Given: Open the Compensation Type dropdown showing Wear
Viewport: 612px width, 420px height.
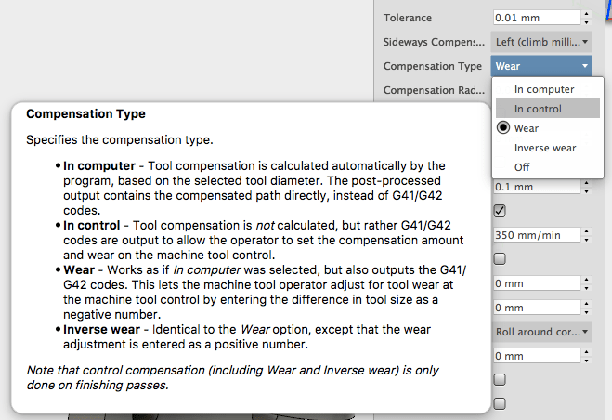Looking at the screenshot, I should pyautogui.click(x=540, y=66).
